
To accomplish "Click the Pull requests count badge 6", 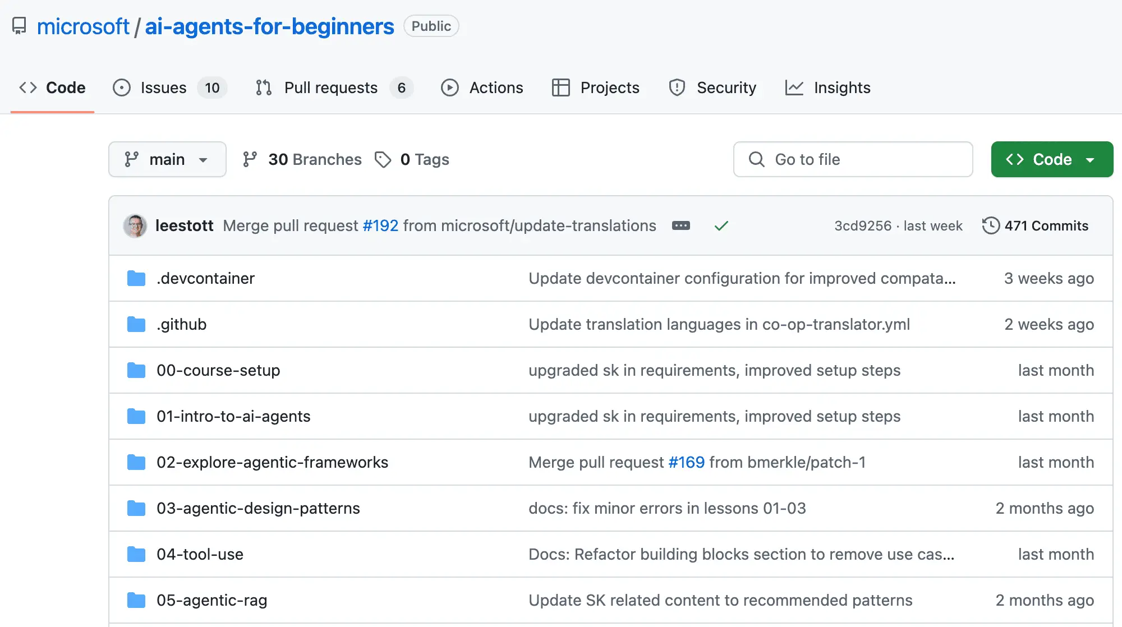I will pos(402,87).
